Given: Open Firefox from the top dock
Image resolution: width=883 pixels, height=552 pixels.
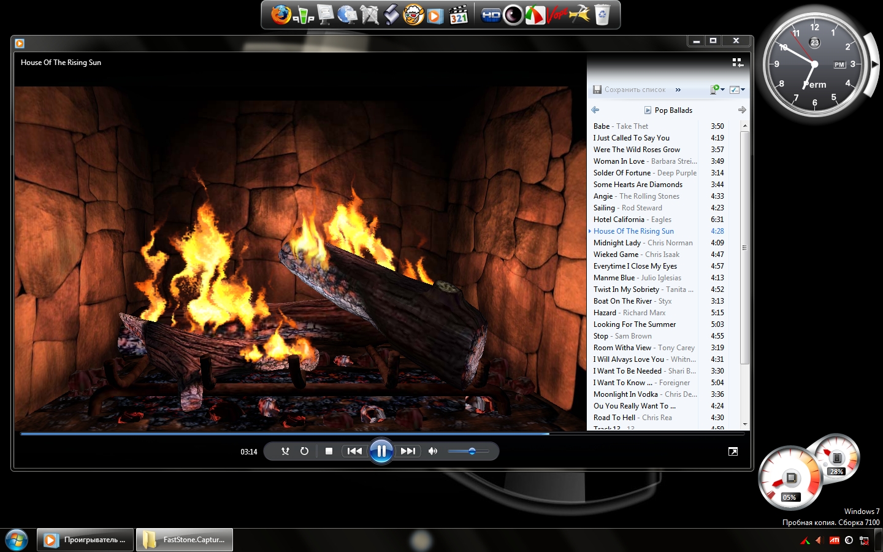Looking at the screenshot, I should pyautogui.click(x=281, y=15).
